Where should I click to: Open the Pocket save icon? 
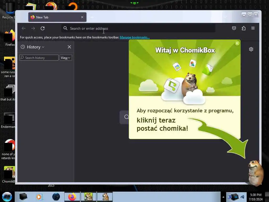[234, 28]
